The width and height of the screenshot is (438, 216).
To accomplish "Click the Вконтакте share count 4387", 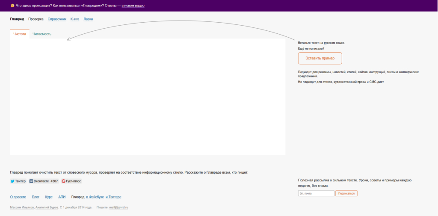I will tap(54, 181).
